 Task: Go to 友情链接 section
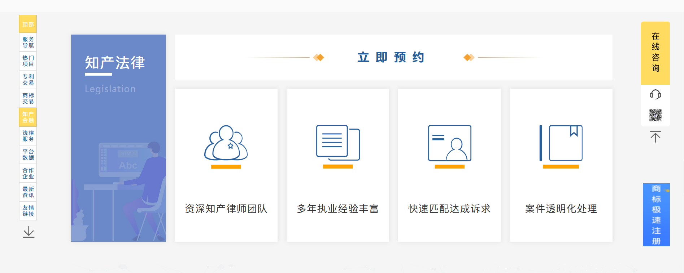pos(28,211)
